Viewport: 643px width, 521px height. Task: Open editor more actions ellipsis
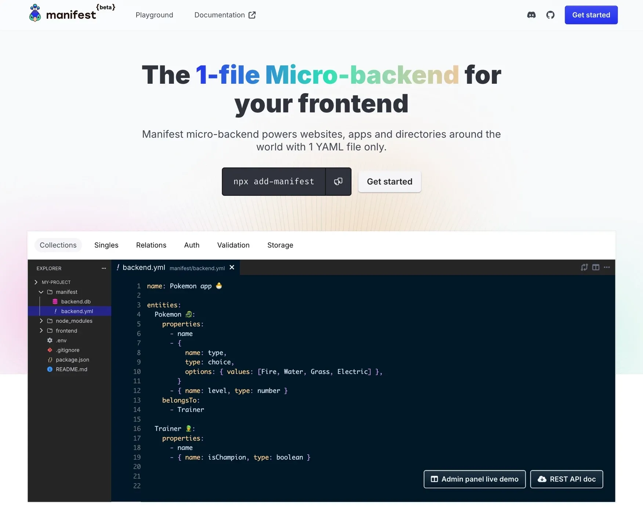607,267
